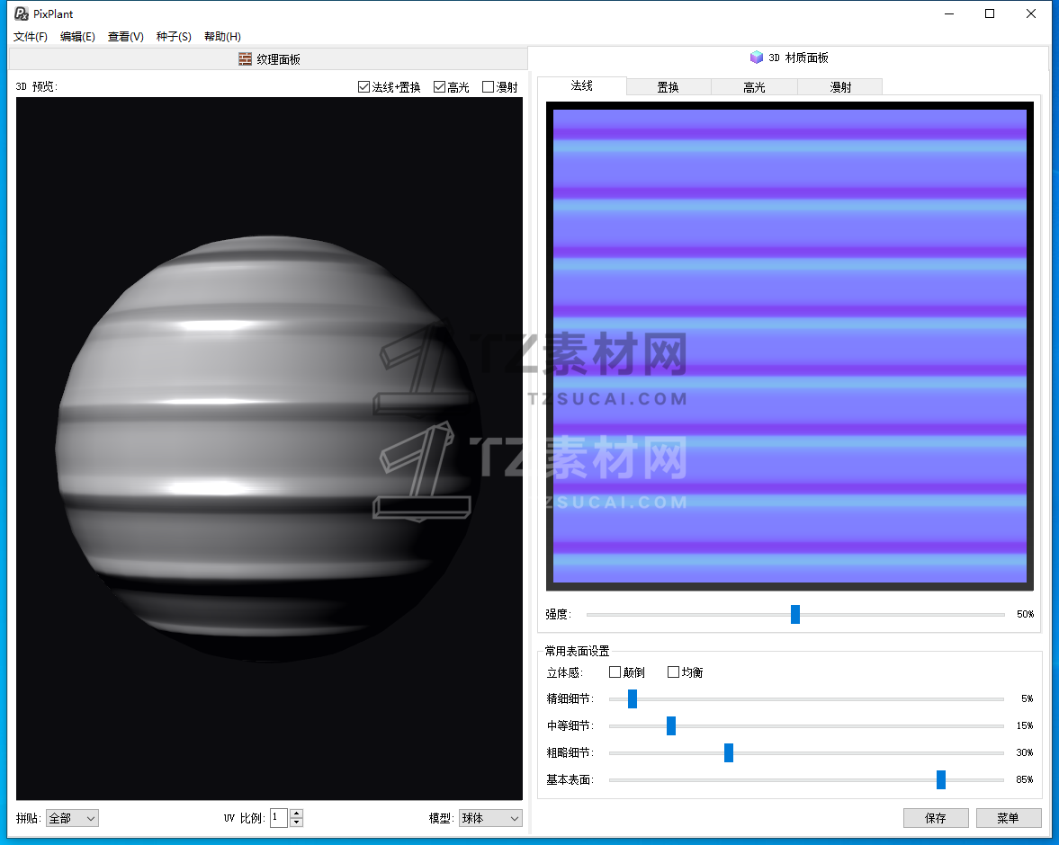Click the 精细细节 slider handle
This screenshot has height=845, width=1059.
pos(633,698)
